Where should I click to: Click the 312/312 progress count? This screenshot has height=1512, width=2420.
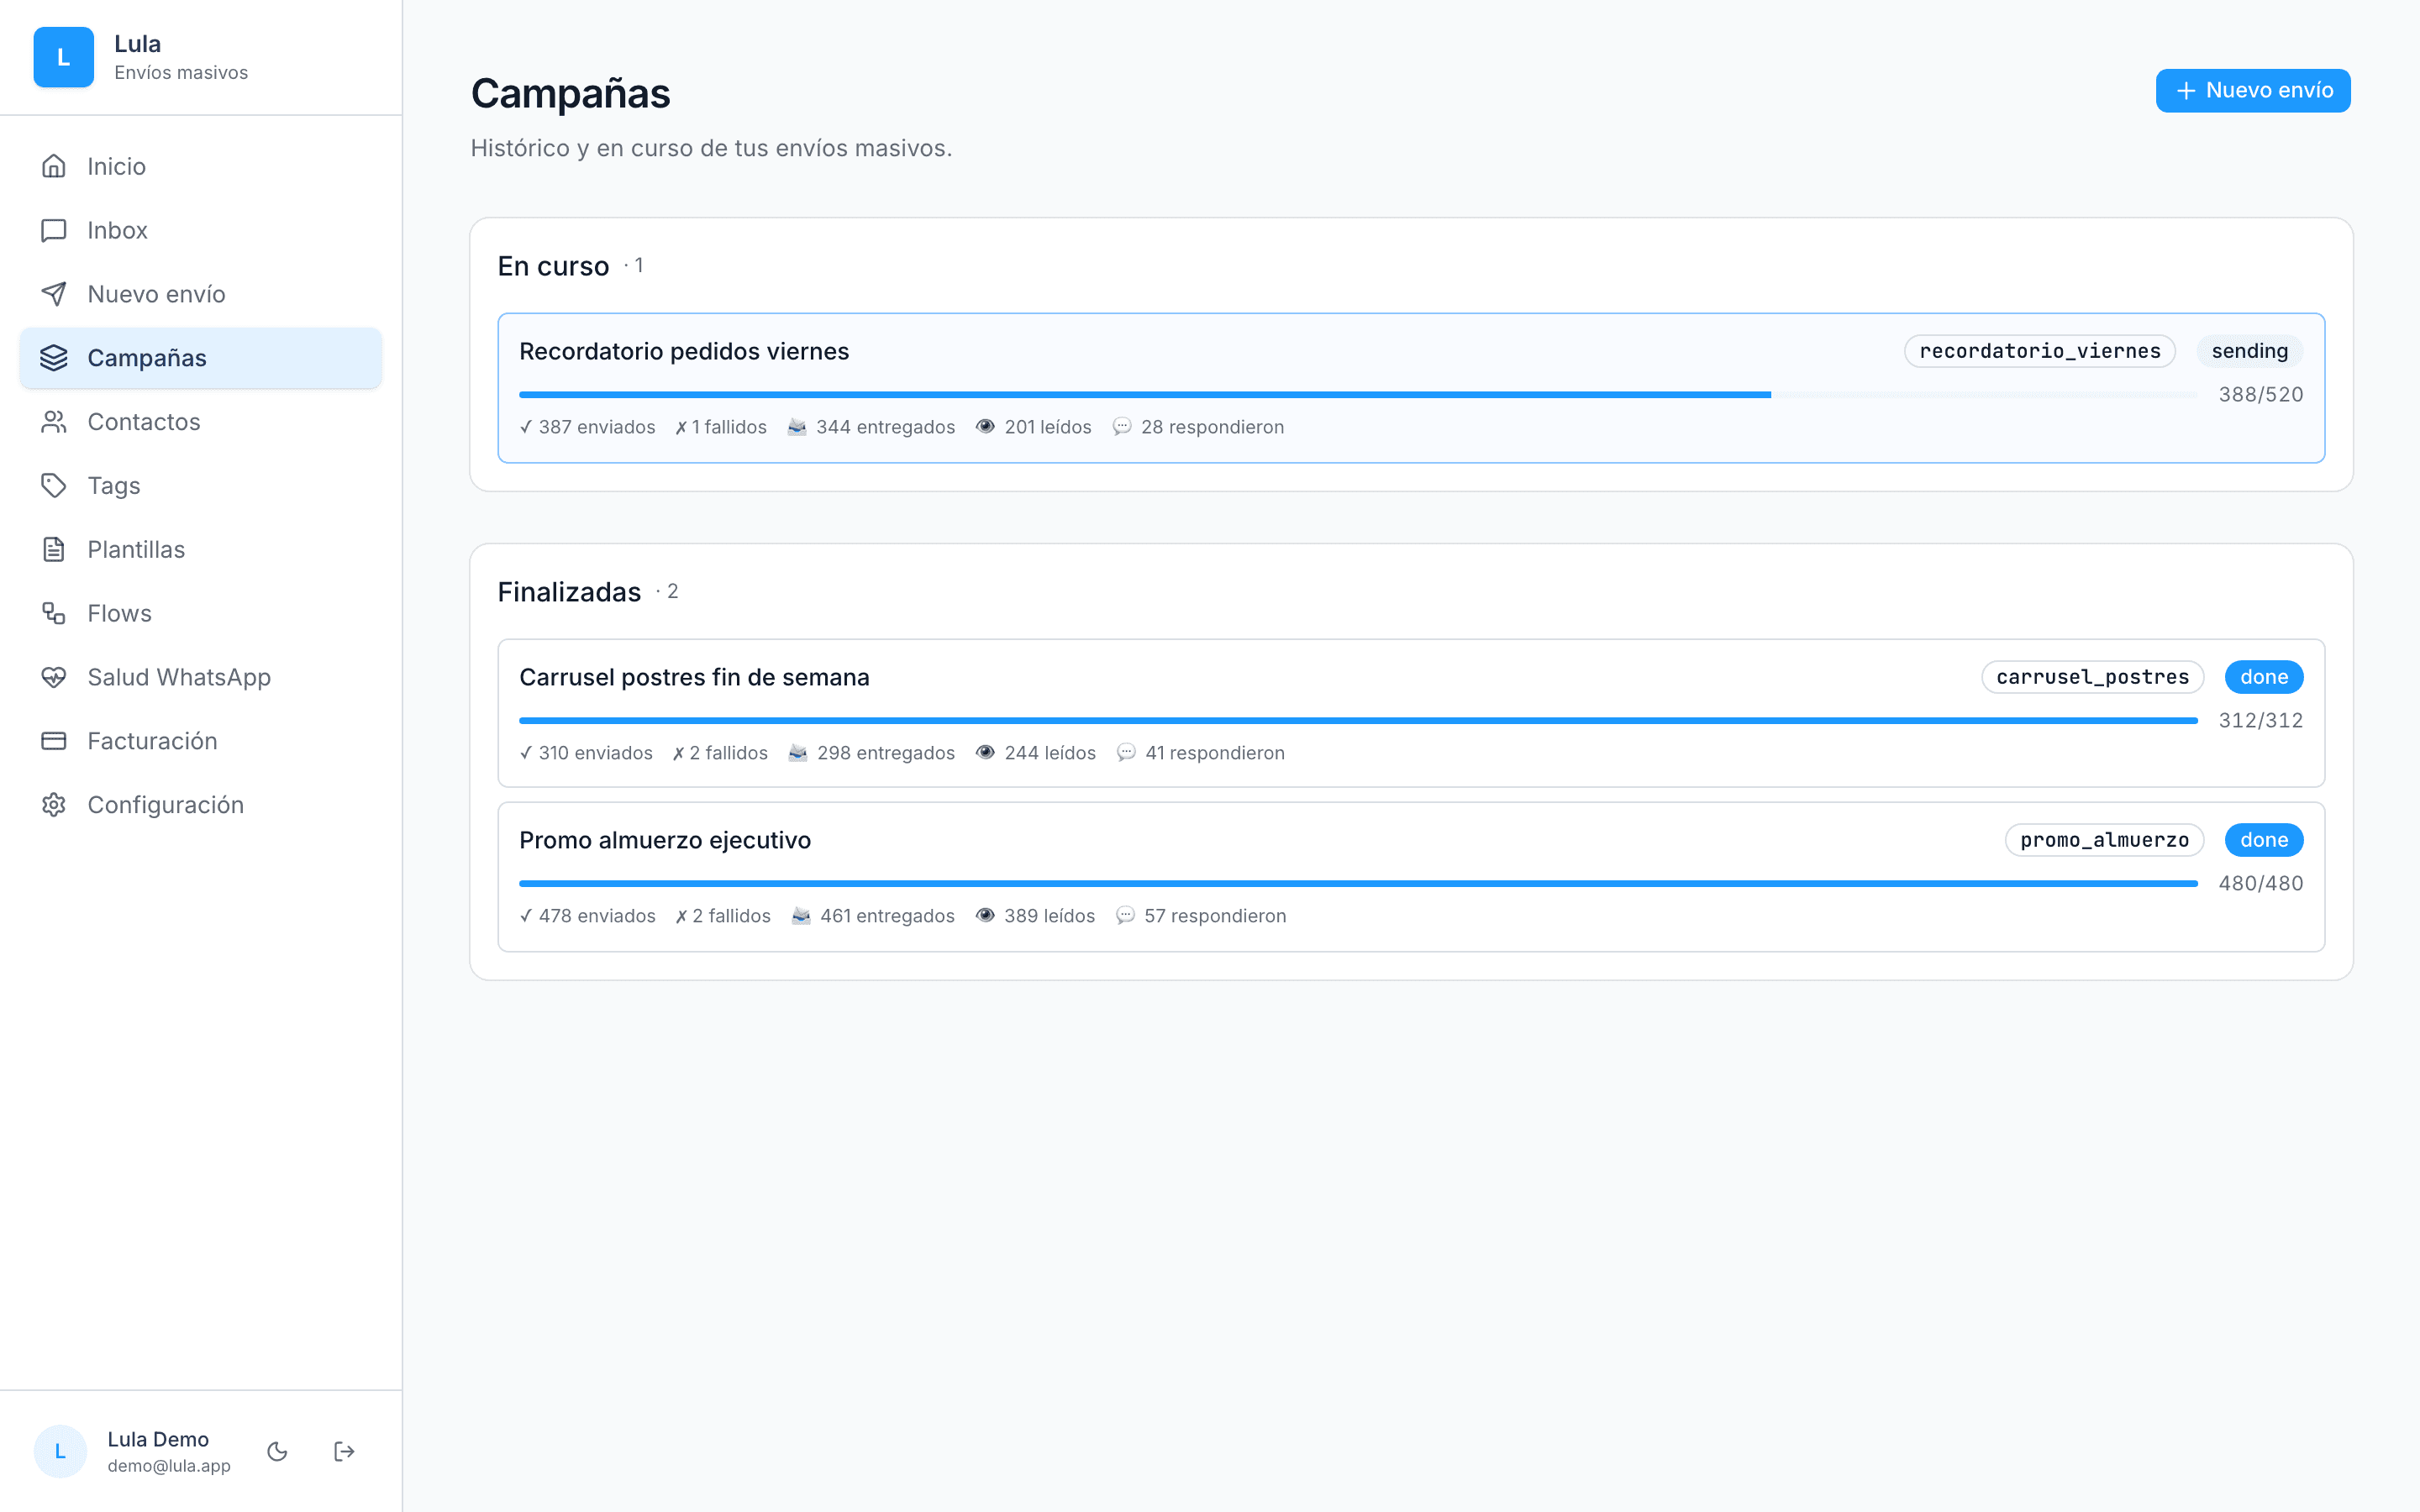(2261, 721)
